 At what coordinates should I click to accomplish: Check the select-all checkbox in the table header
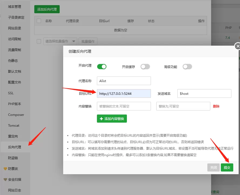(39, 21)
